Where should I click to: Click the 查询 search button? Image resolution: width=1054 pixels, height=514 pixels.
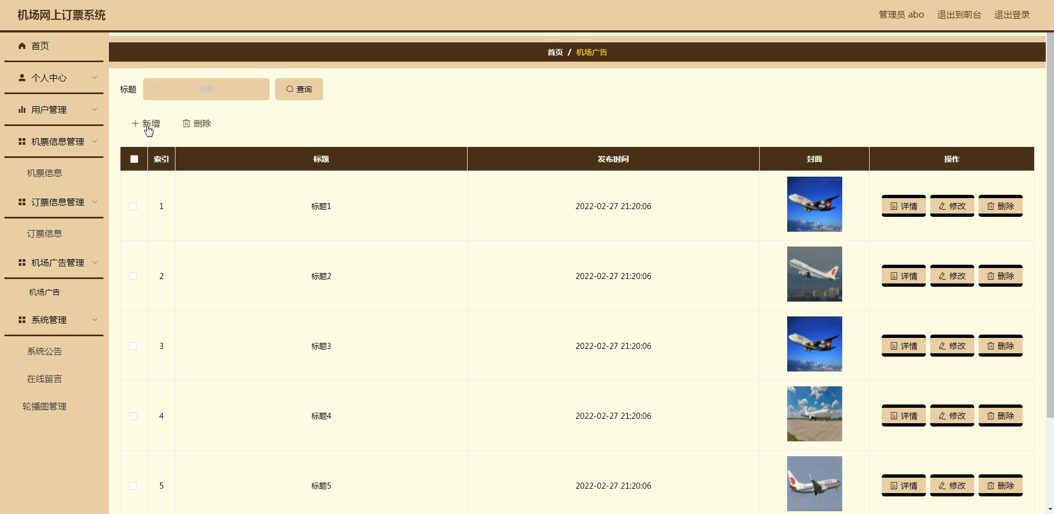pos(299,89)
